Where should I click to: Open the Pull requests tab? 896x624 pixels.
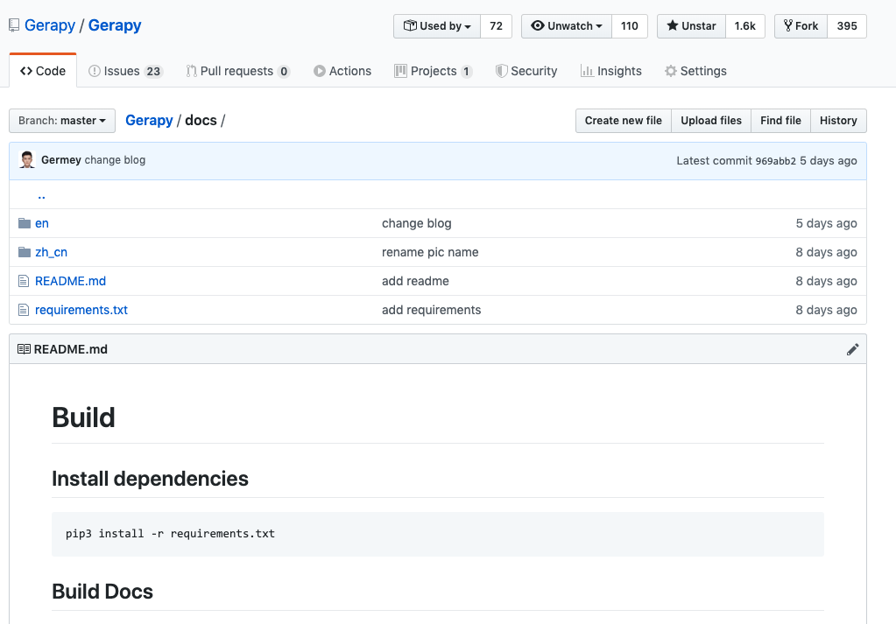click(x=237, y=71)
